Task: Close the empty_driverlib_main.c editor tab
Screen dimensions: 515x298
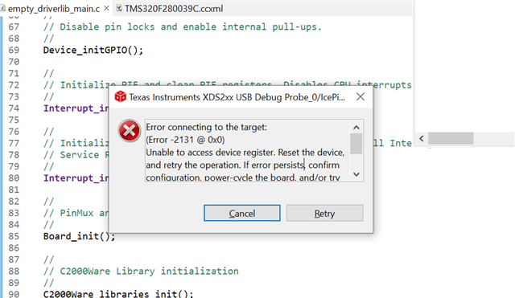Action: [x=106, y=8]
